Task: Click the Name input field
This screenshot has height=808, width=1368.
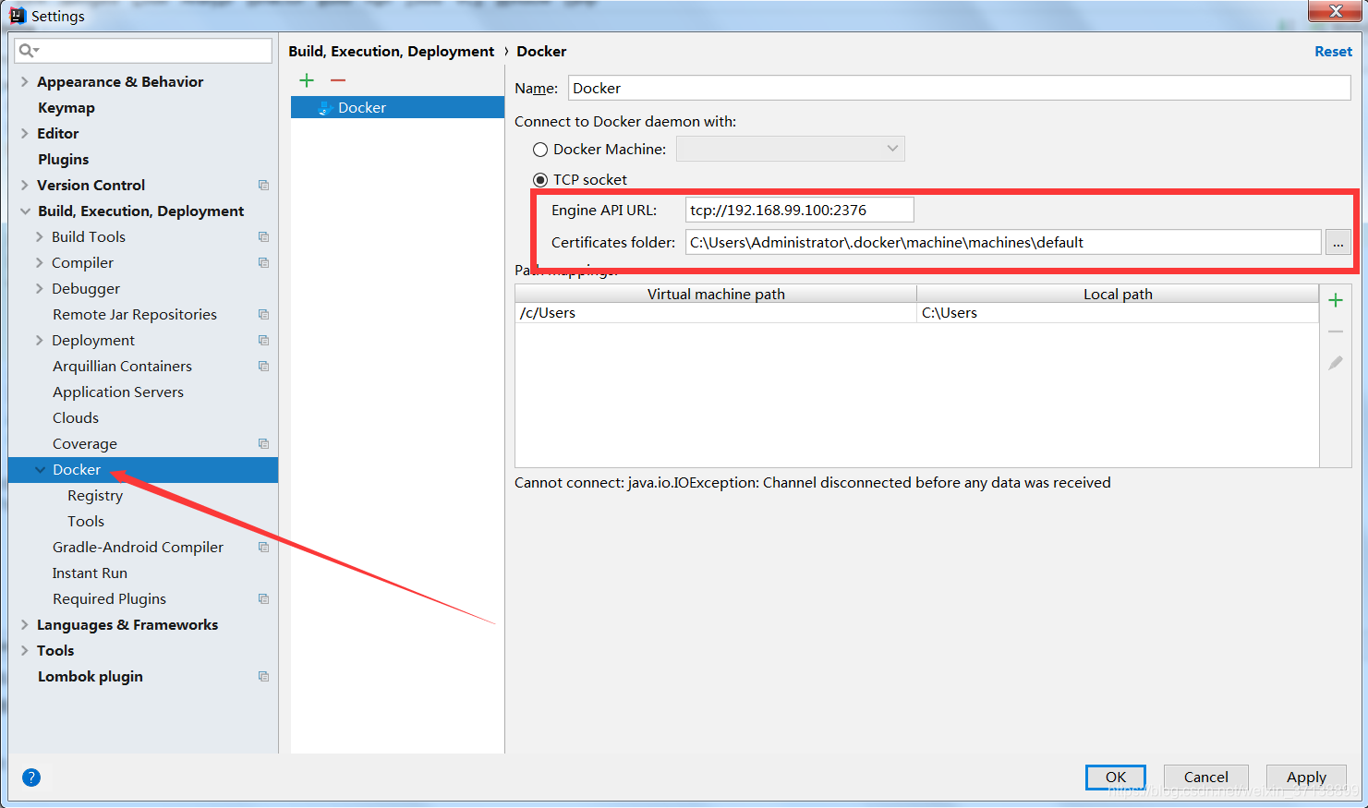Action: pos(959,89)
